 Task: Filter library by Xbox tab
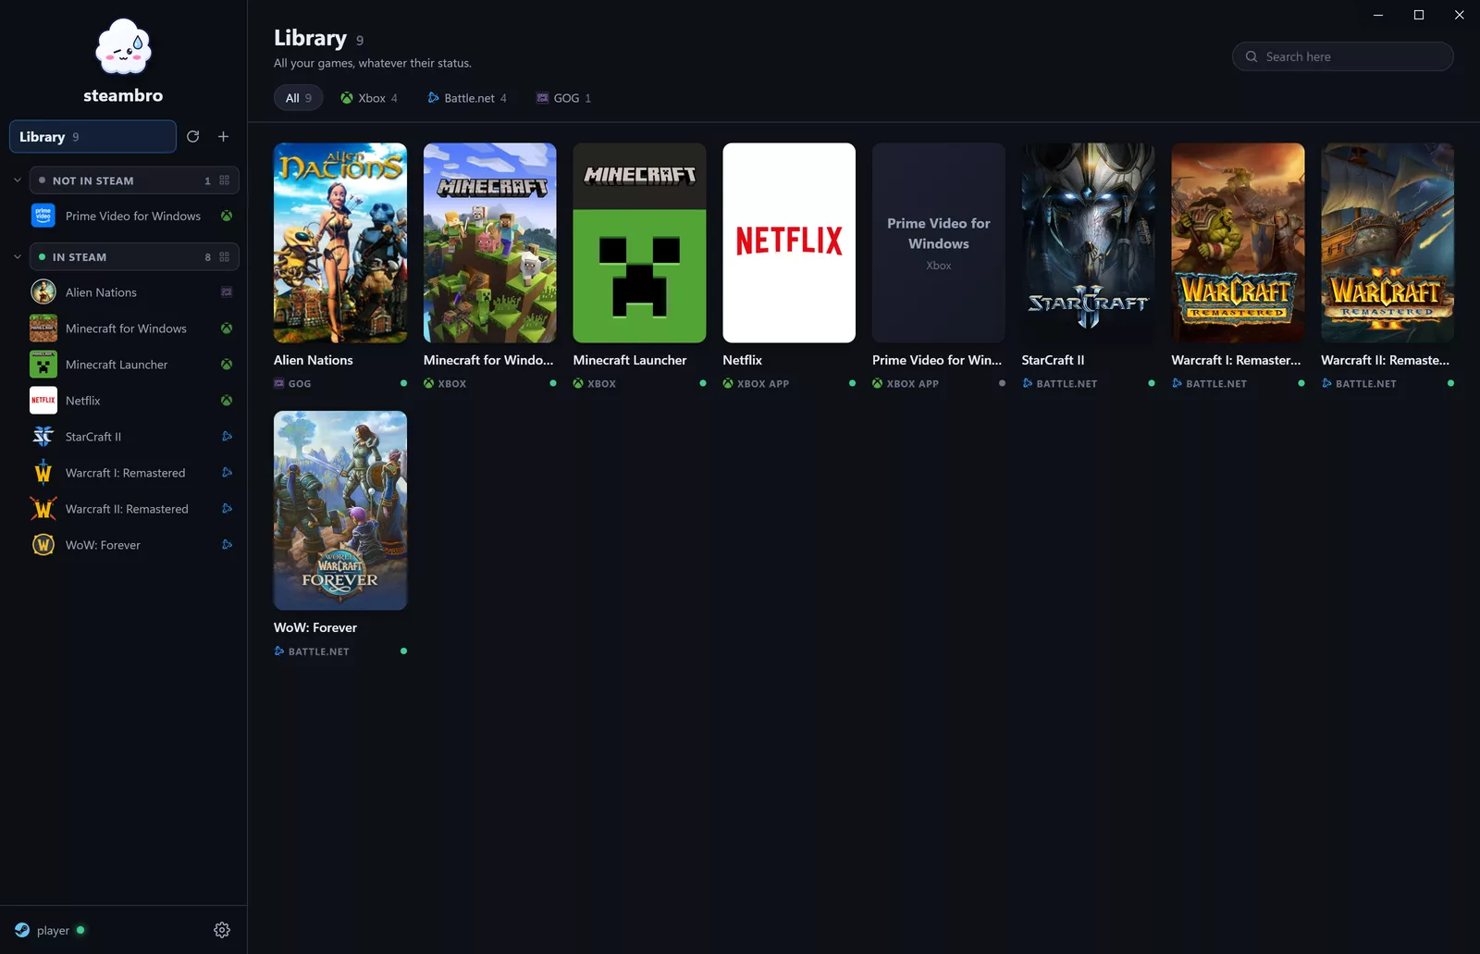click(x=369, y=98)
